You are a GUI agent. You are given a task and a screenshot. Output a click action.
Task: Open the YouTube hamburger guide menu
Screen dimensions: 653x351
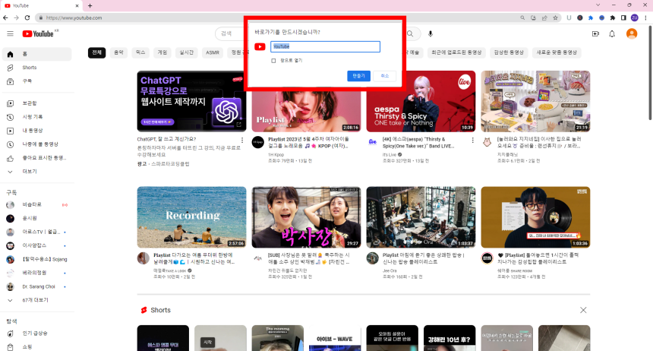pos(10,33)
